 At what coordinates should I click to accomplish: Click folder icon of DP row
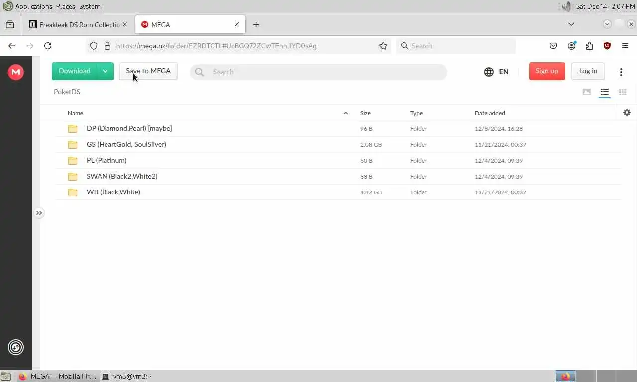click(x=73, y=129)
